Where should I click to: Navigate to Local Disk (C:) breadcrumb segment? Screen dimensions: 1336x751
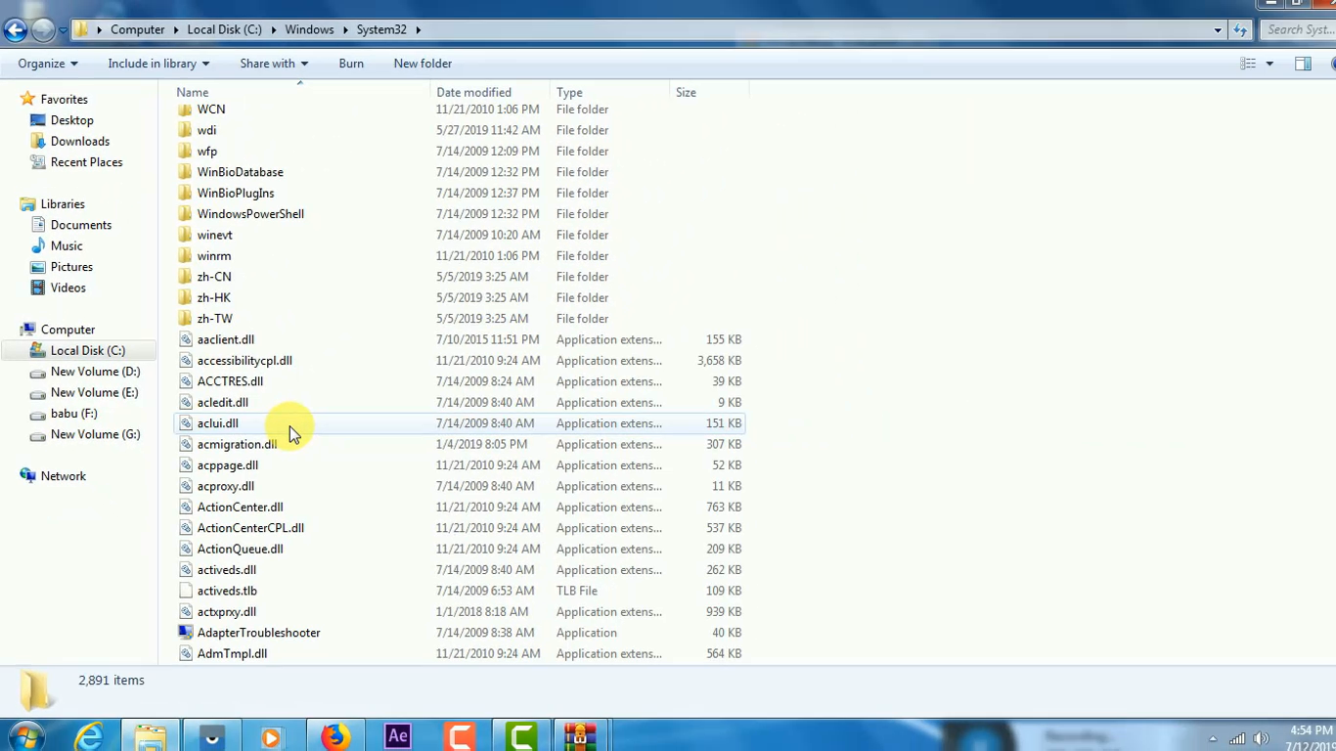pos(224,30)
